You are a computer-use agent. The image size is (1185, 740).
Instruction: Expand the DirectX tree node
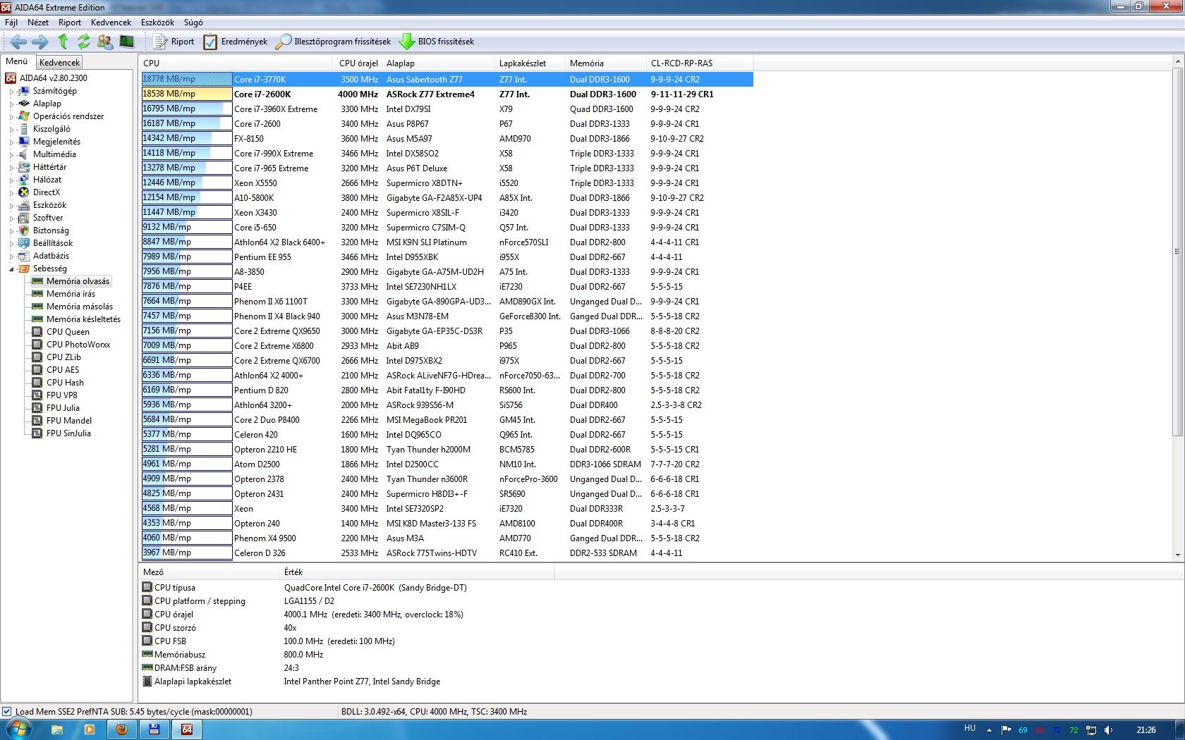(x=11, y=193)
